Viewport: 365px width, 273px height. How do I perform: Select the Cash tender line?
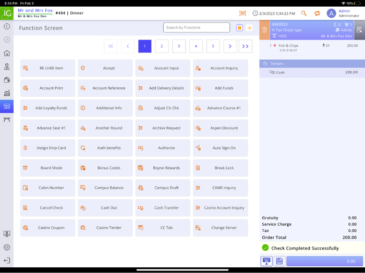click(x=312, y=72)
